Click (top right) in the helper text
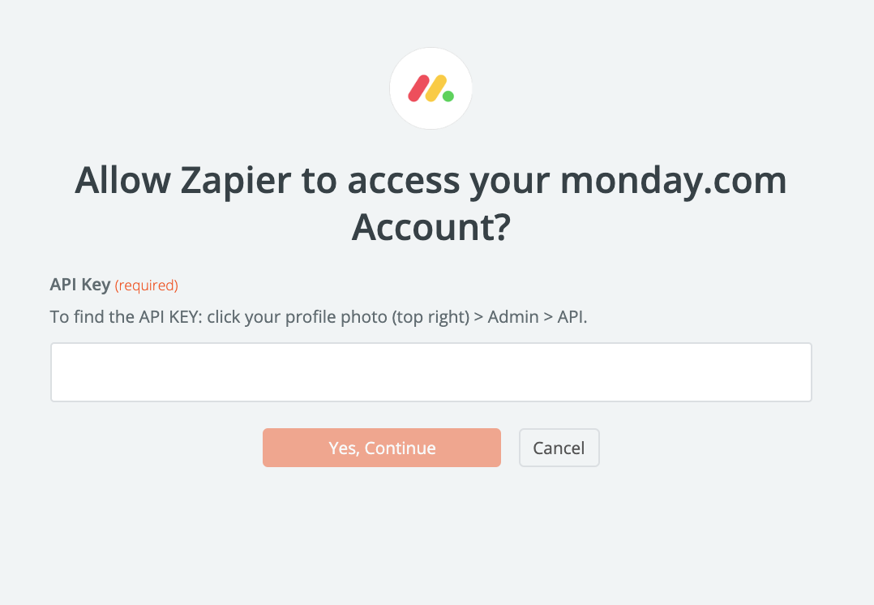This screenshot has width=874, height=605. [431, 316]
